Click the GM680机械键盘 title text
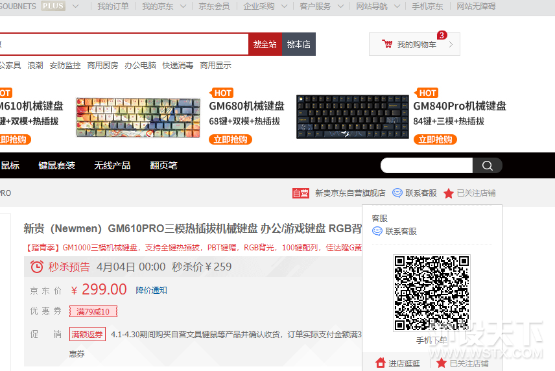 point(247,106)
